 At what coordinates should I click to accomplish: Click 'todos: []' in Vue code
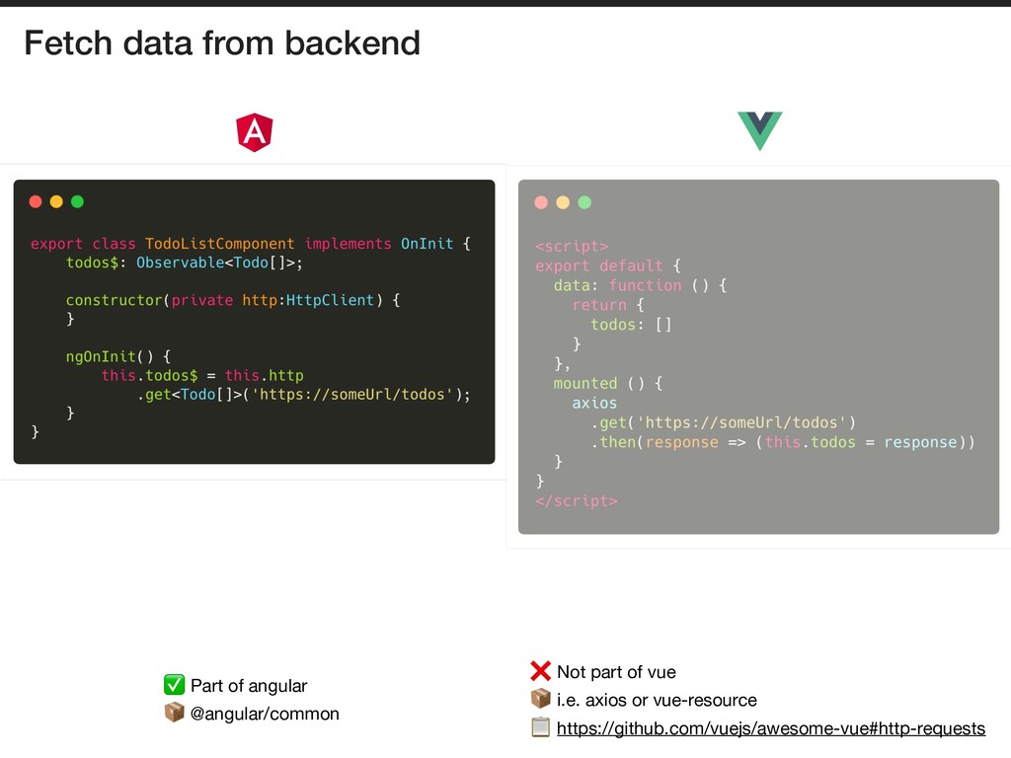pyautogui.click(x=631, y=324)
